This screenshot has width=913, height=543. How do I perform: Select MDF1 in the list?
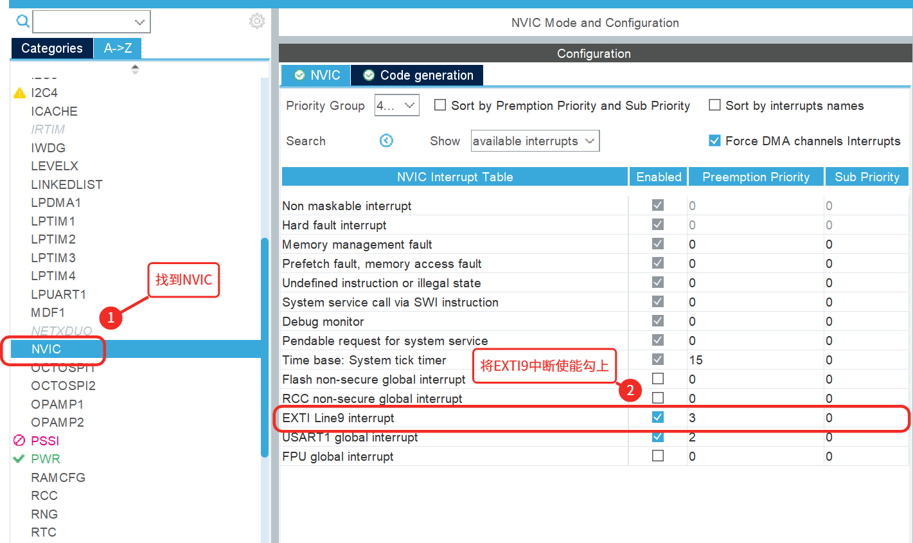[x=48, y=312]
